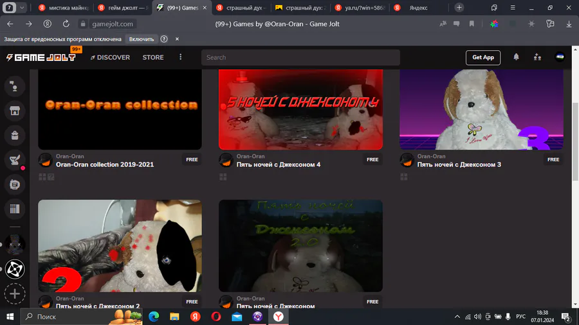This screenshot has height=325, width=579.
Task: Click the Windows taskbar search 'Поиск'
Action: tap(81, 317)
